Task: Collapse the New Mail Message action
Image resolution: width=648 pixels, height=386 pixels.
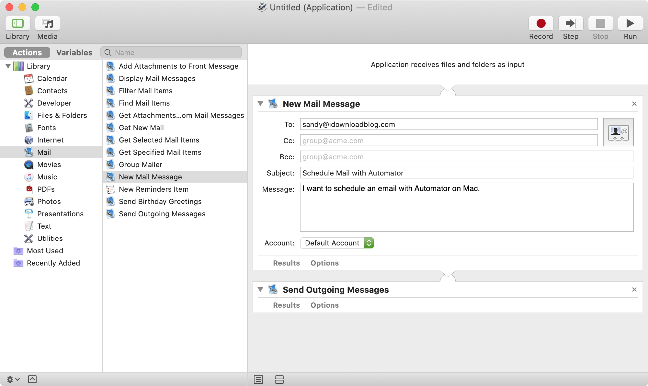Action: (260, 104)
